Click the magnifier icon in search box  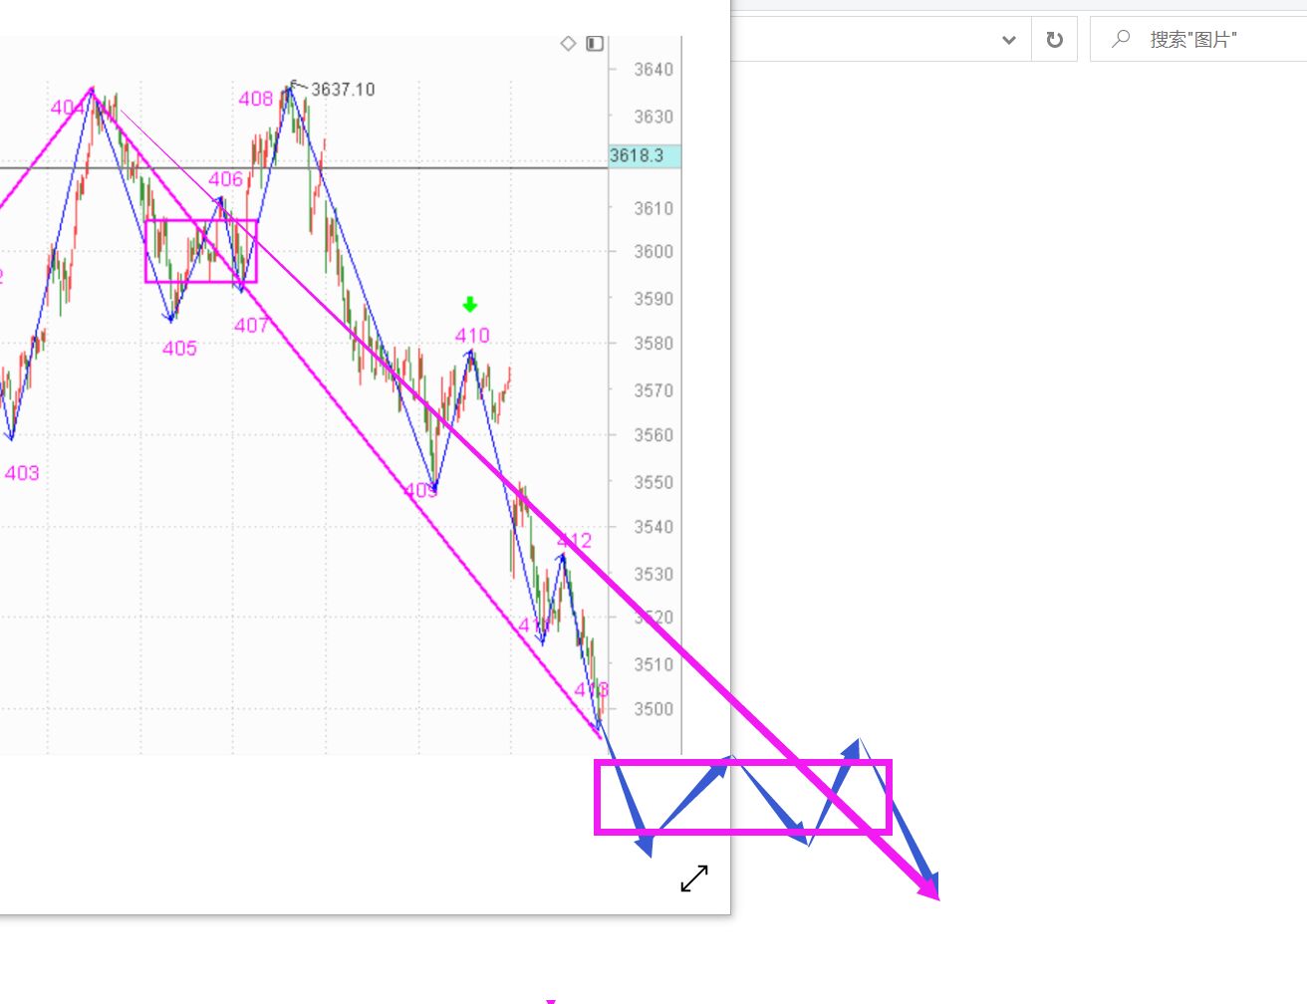pos(1121,39)
